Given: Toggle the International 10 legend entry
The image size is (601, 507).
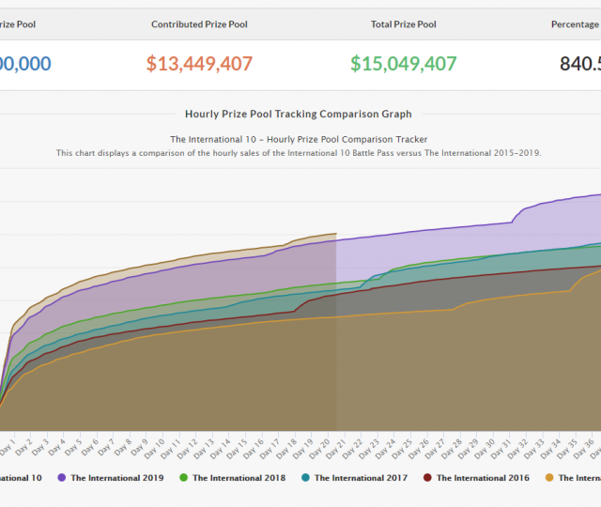Looking at the screenshot, I should coord(19,478).
